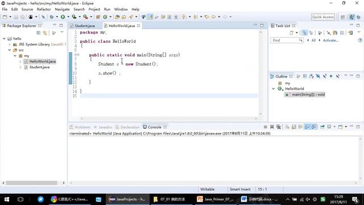364x205 pixels.
Task: Click the All filter in Task List
Action: (313, 40)
